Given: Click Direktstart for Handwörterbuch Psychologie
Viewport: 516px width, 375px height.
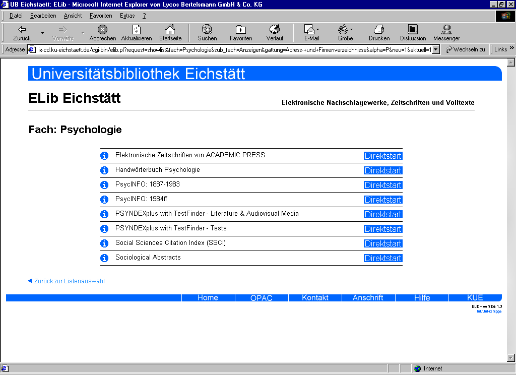Looking at the screenshot, I should pos(383,170).
